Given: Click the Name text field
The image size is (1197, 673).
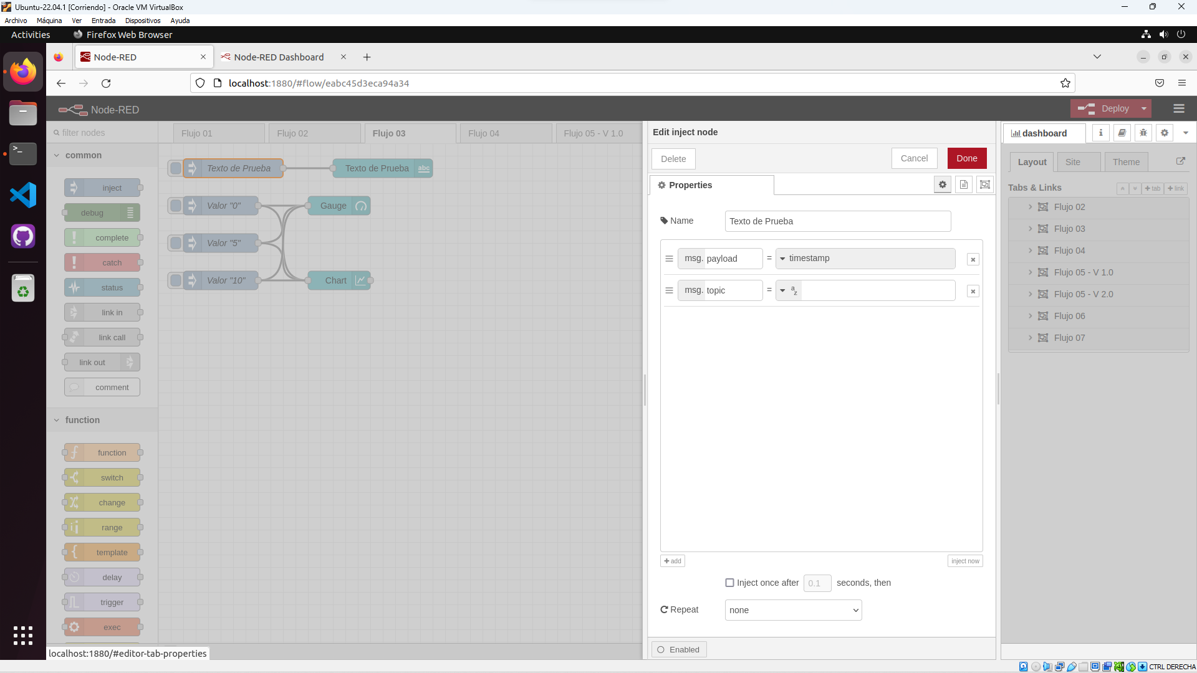Looking at the screenshot, I should 837,221.
